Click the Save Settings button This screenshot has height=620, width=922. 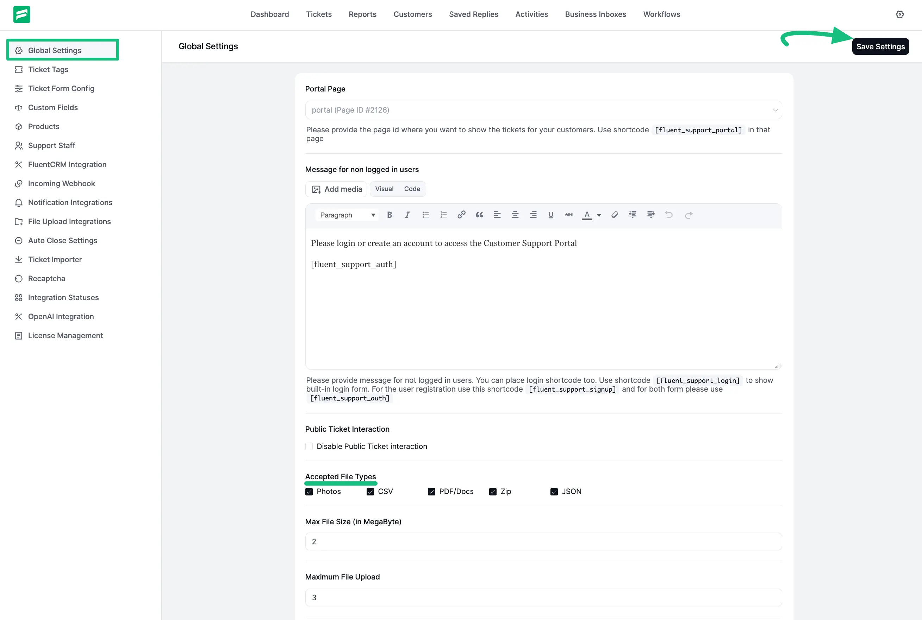880,46
